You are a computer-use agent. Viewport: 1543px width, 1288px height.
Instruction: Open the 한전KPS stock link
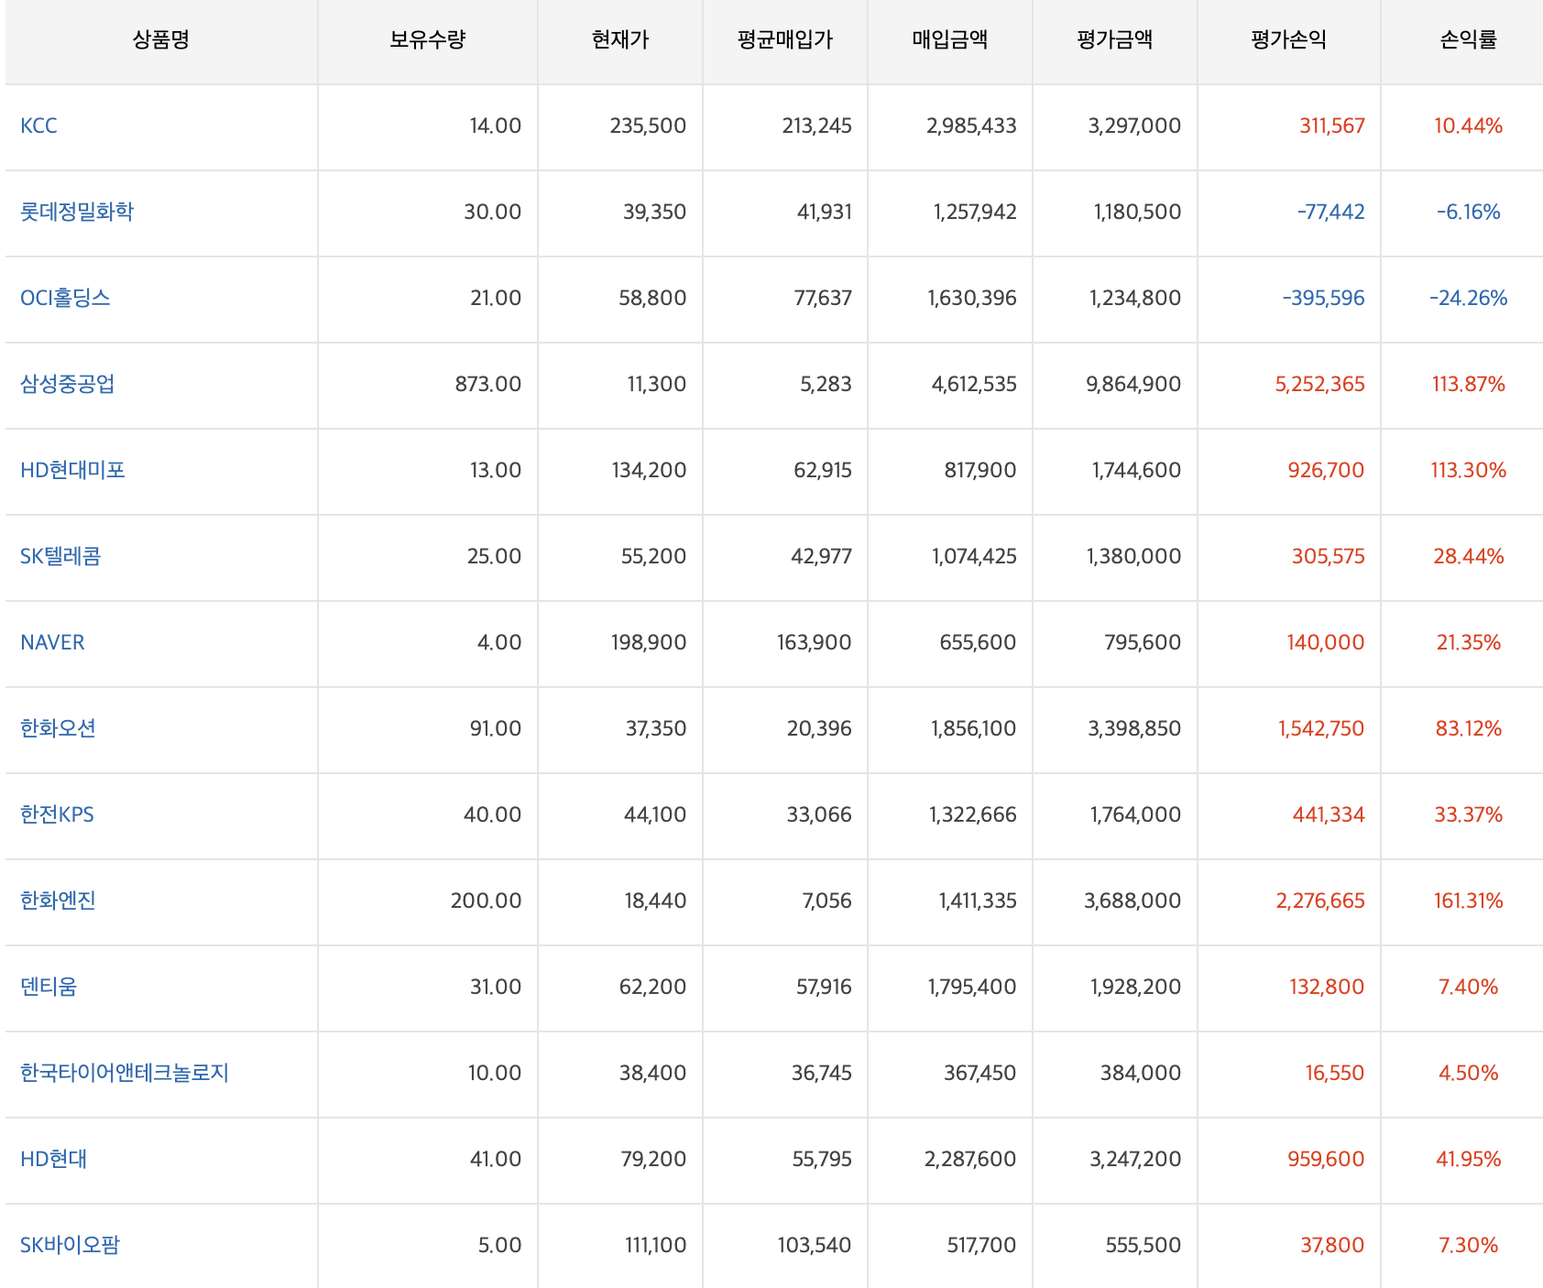(57, 815)
